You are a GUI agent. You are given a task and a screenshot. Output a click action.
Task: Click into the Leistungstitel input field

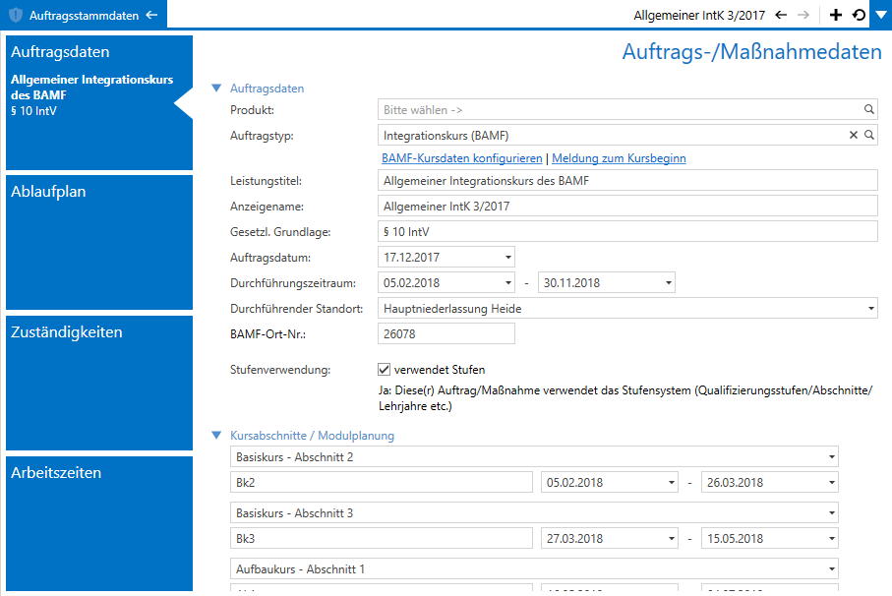point(627,181)
